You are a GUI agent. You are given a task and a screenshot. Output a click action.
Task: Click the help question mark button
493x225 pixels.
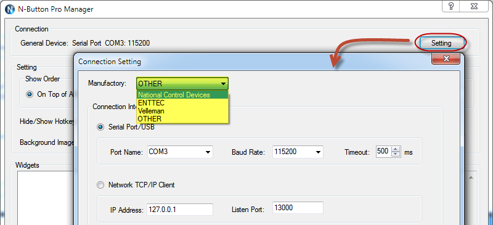[451, 6]
